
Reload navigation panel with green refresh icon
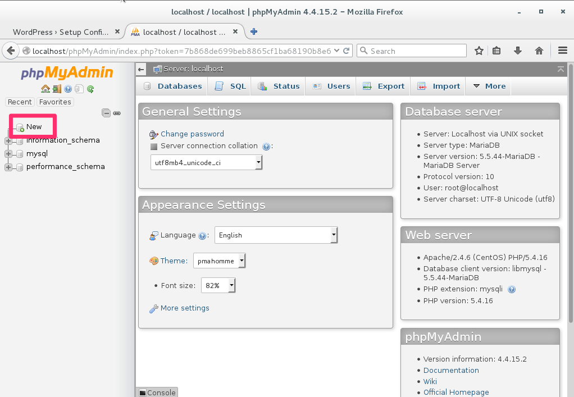coord(90,89)
